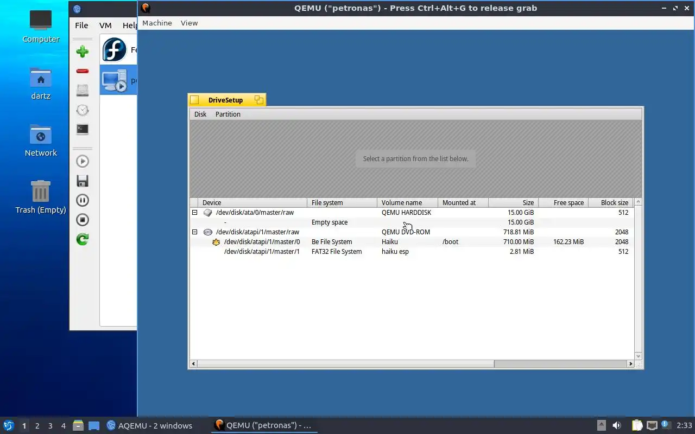Click Mounted at column header
The height and width of the screenshot is (434, 695).
[x=463, y=202]
